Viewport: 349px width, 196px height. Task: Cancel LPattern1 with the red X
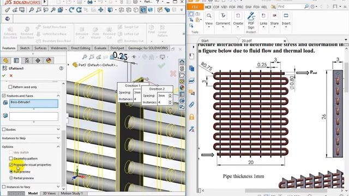point(11,76)
